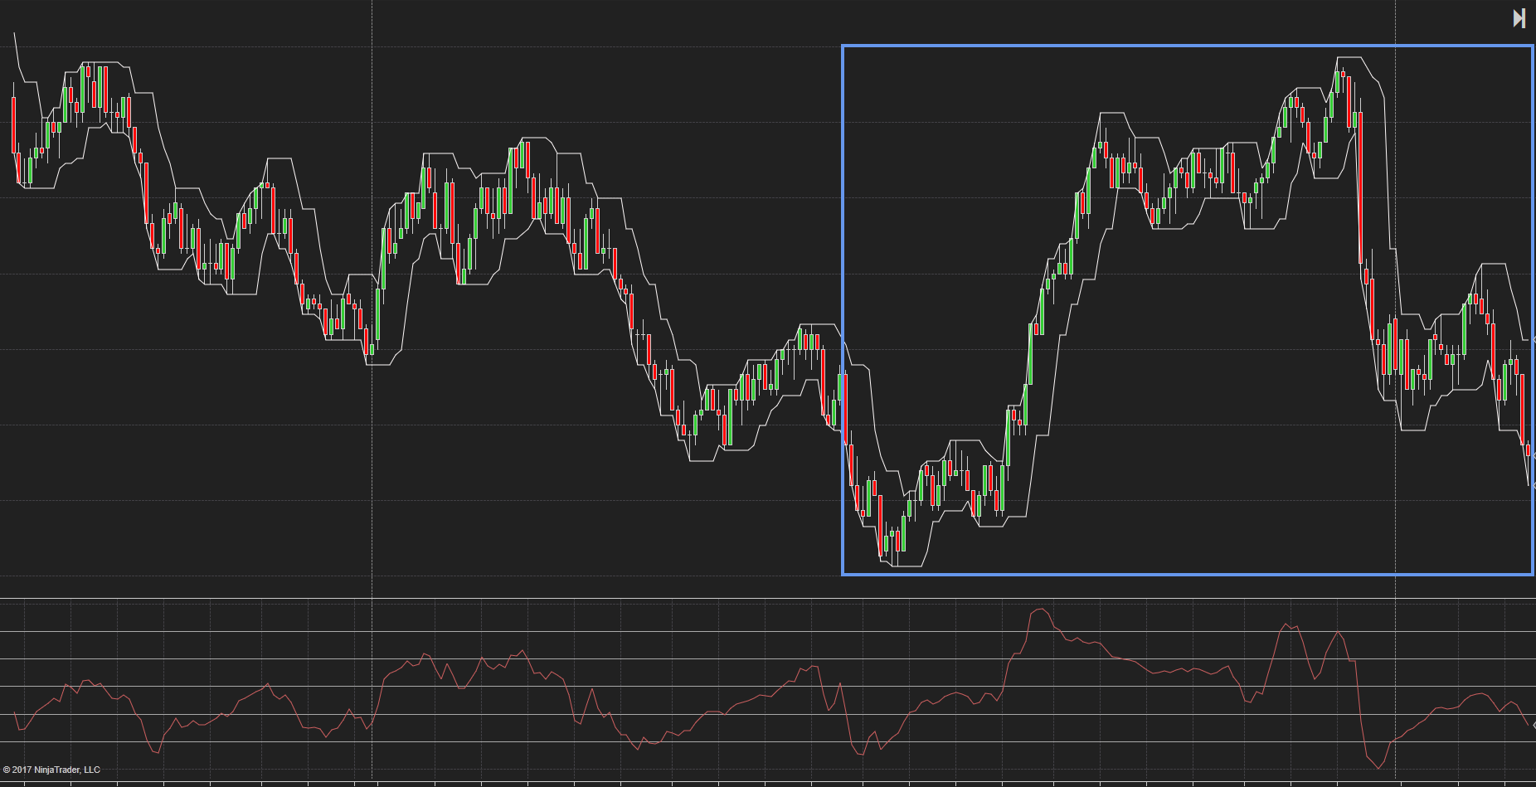1536x787 pixels.
Task: Select the final red candlestick at the chart's right edge
Action: (x=1528, y=450)
